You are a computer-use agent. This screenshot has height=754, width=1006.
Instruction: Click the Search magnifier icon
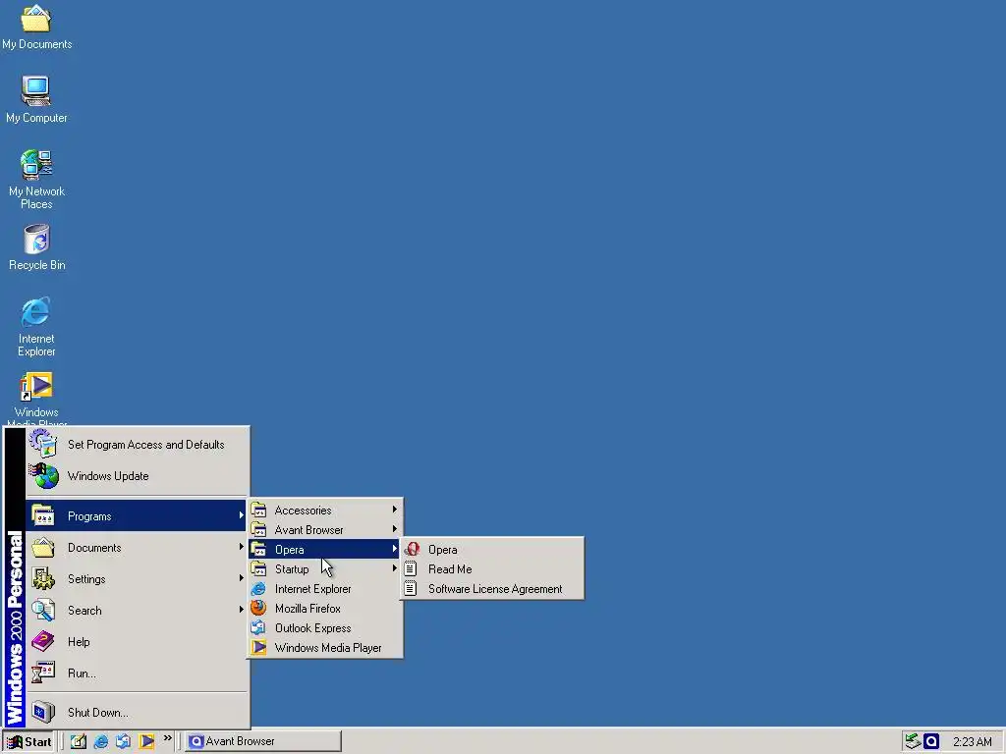(x=43, y=610)
